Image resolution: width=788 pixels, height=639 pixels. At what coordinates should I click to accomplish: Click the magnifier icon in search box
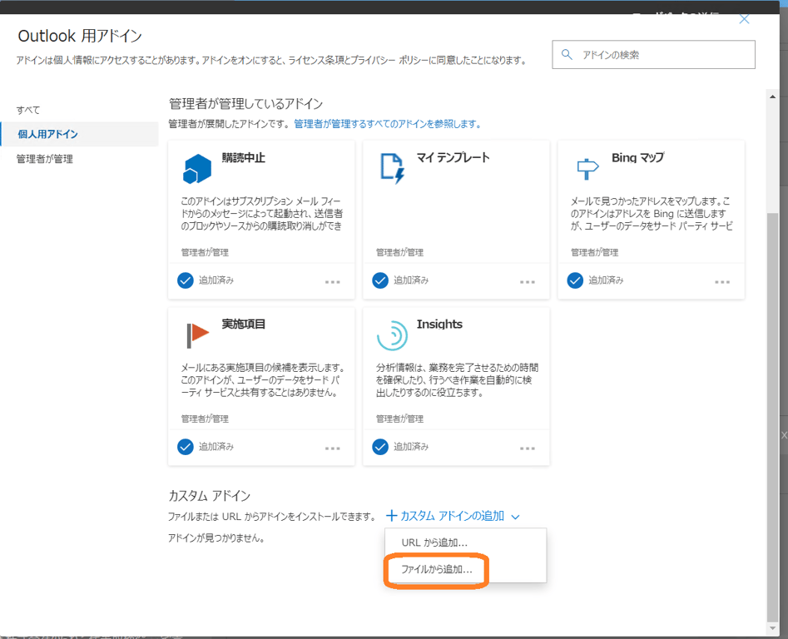[567, 54]
